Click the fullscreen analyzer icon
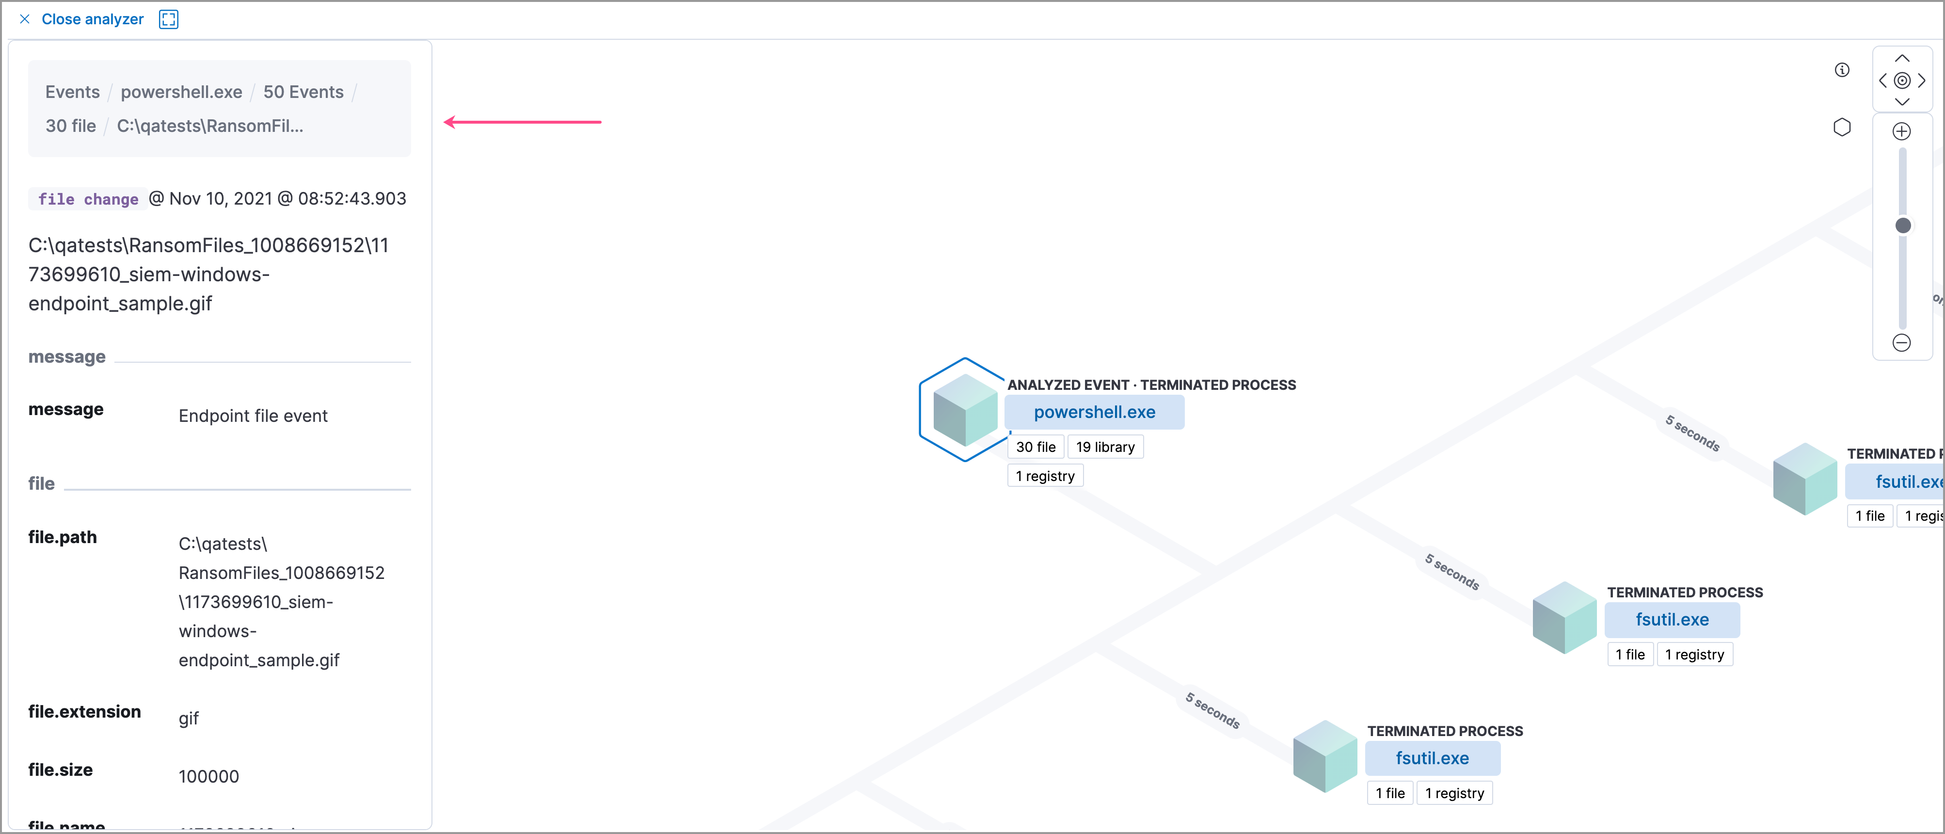 (x=168, y=20)
